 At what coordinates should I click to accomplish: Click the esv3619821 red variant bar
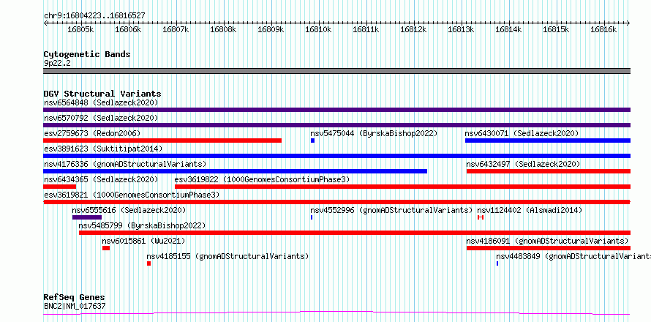click(x=336, y=202)
